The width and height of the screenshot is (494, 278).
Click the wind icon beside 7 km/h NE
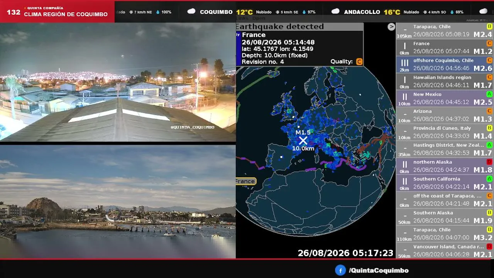click(131, 12)
